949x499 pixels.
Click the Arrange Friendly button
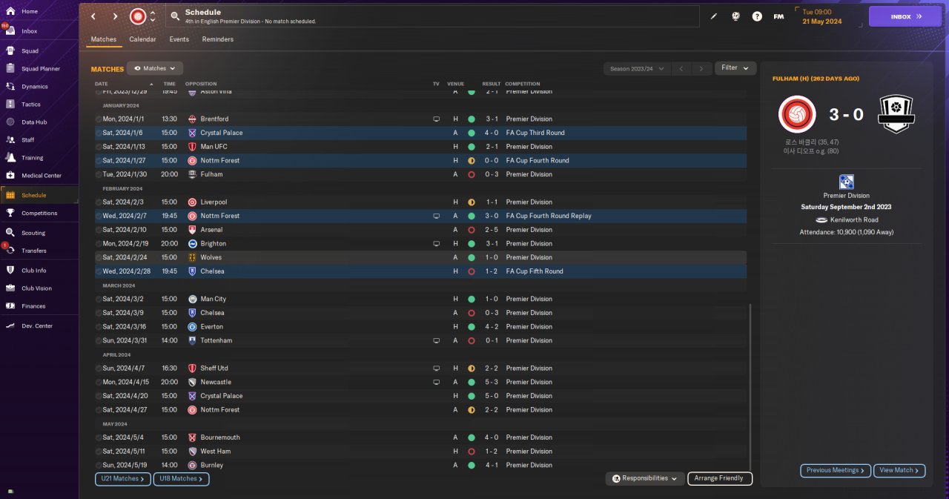[720, 478]
